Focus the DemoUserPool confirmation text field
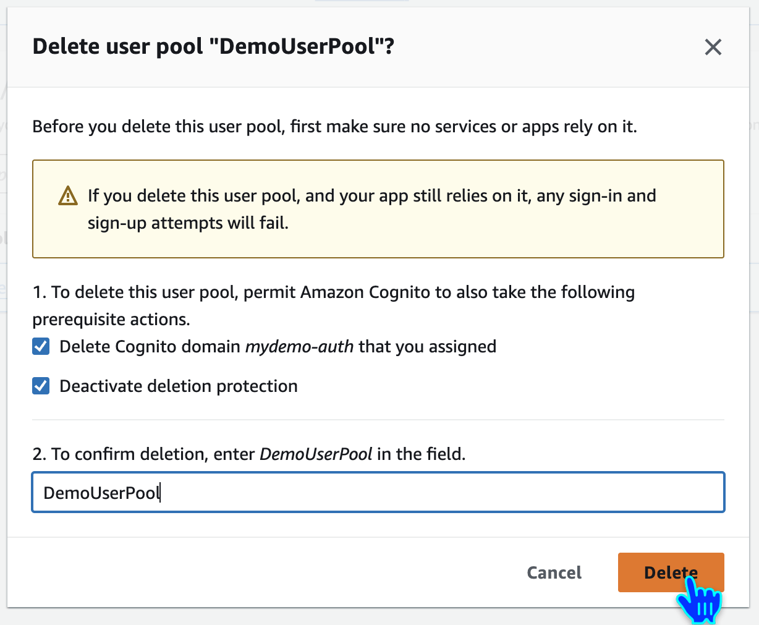759x625 pixels. (378, 493)
